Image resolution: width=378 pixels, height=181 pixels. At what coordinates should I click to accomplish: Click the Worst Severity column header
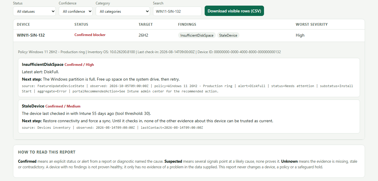[x=312, y=25]
